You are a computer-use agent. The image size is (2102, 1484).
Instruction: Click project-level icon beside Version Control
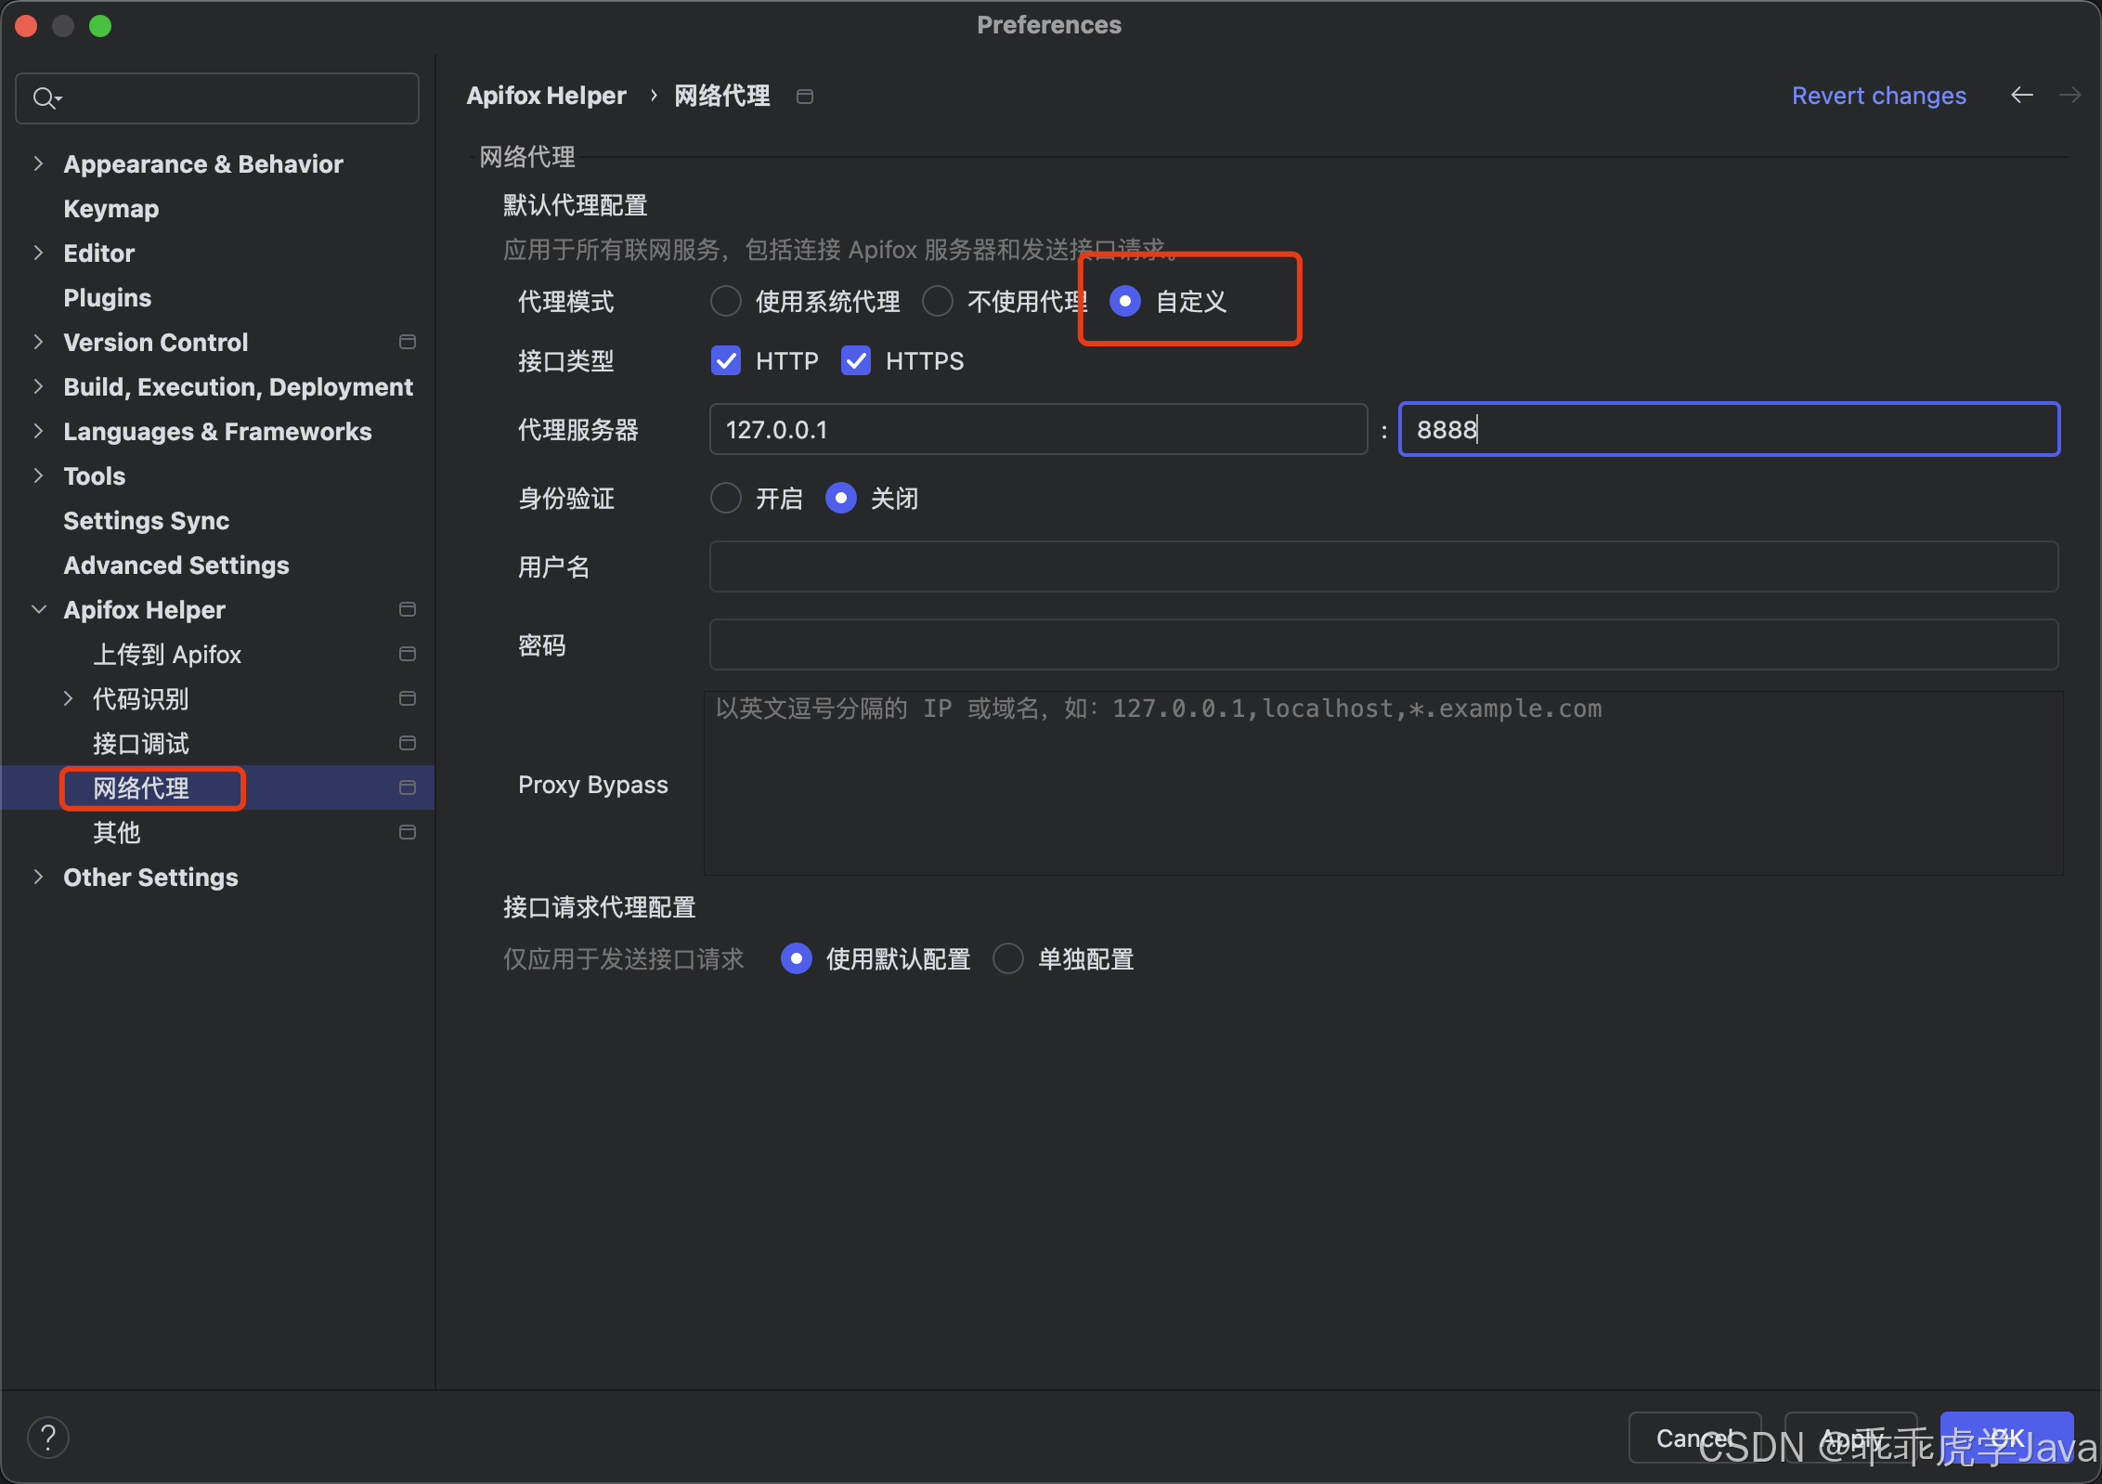[407, 342]
